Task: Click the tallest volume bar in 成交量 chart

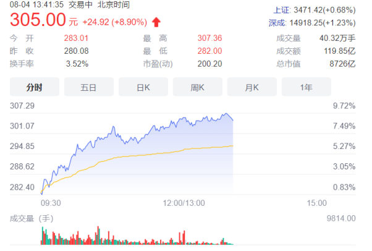Action: tap(98, 236)
